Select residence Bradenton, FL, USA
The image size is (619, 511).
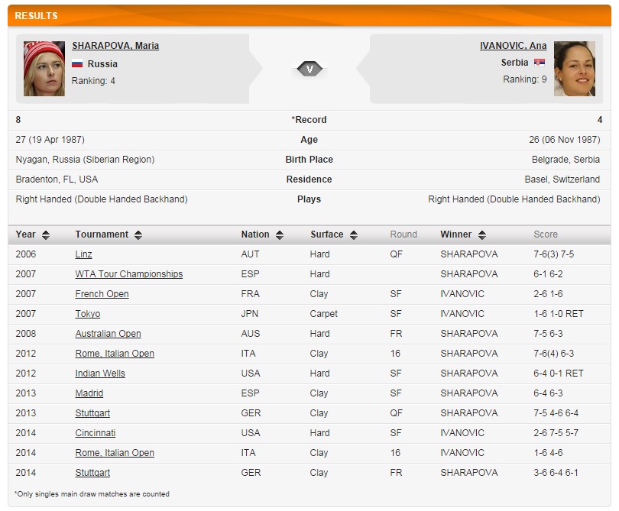(x=57, y=179)
